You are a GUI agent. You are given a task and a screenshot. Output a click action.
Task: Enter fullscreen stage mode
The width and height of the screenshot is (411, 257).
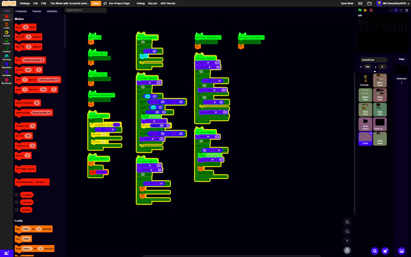pyautogui.click(x=407, y=10)
